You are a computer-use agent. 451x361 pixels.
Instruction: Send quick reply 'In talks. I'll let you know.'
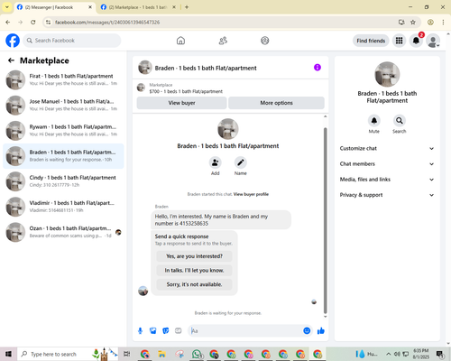194,271
